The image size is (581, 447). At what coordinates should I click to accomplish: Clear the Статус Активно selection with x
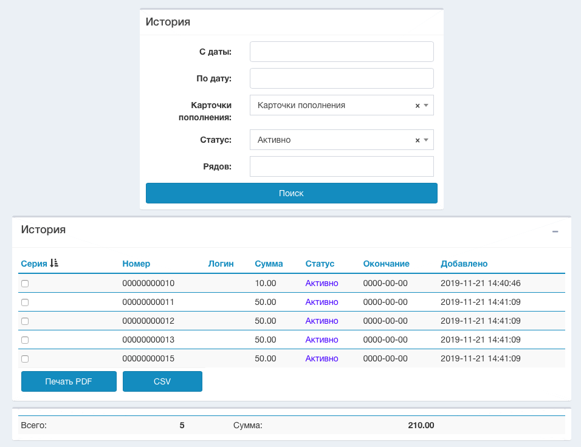pos(418,140)
